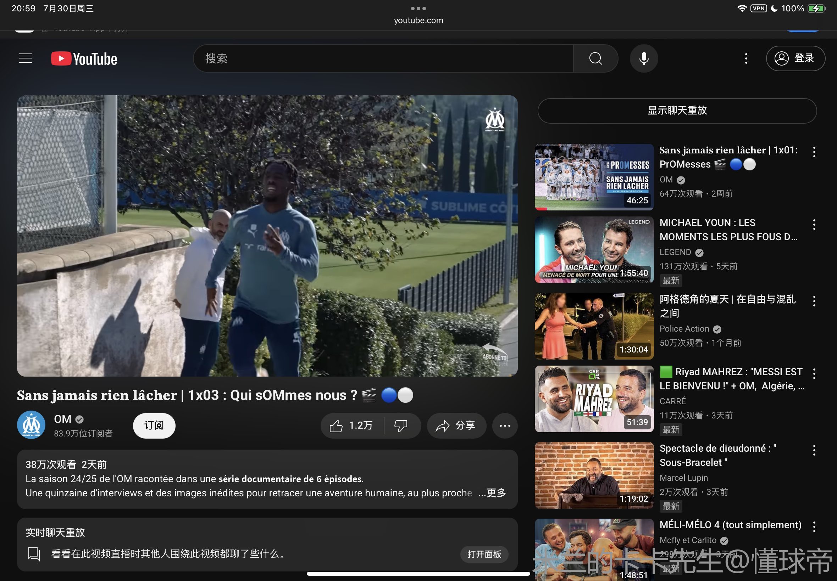The height and width of the screenshot is (581, 837).
Task: Open the Police Action channel link
Action: (684, 329)
